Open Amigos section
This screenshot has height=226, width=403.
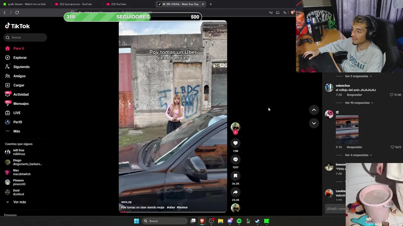(x=19, y=76)
